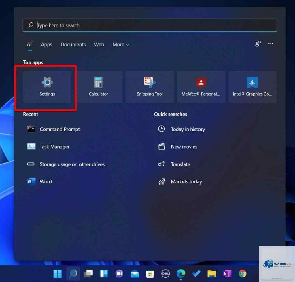
Task: Open the Snipping Tool tile
Action: 150,87
